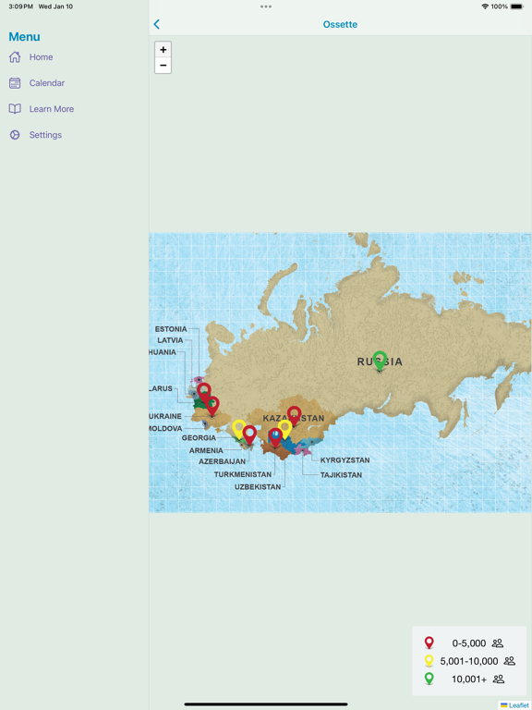
Task: Click the Learn More book icon
Action: pos(15,109)
